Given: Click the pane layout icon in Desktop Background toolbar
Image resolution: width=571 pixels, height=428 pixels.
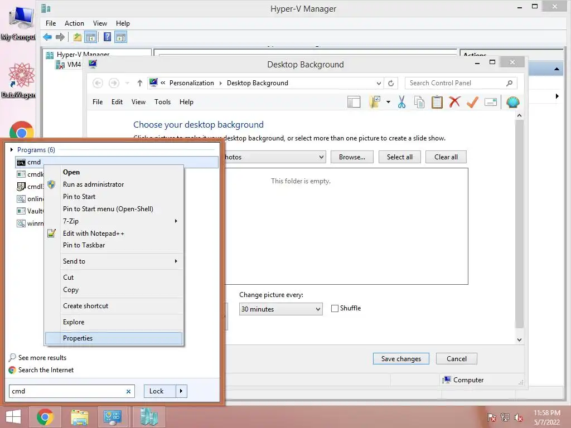Looking at the screenshot, I should tap(354, 103).
